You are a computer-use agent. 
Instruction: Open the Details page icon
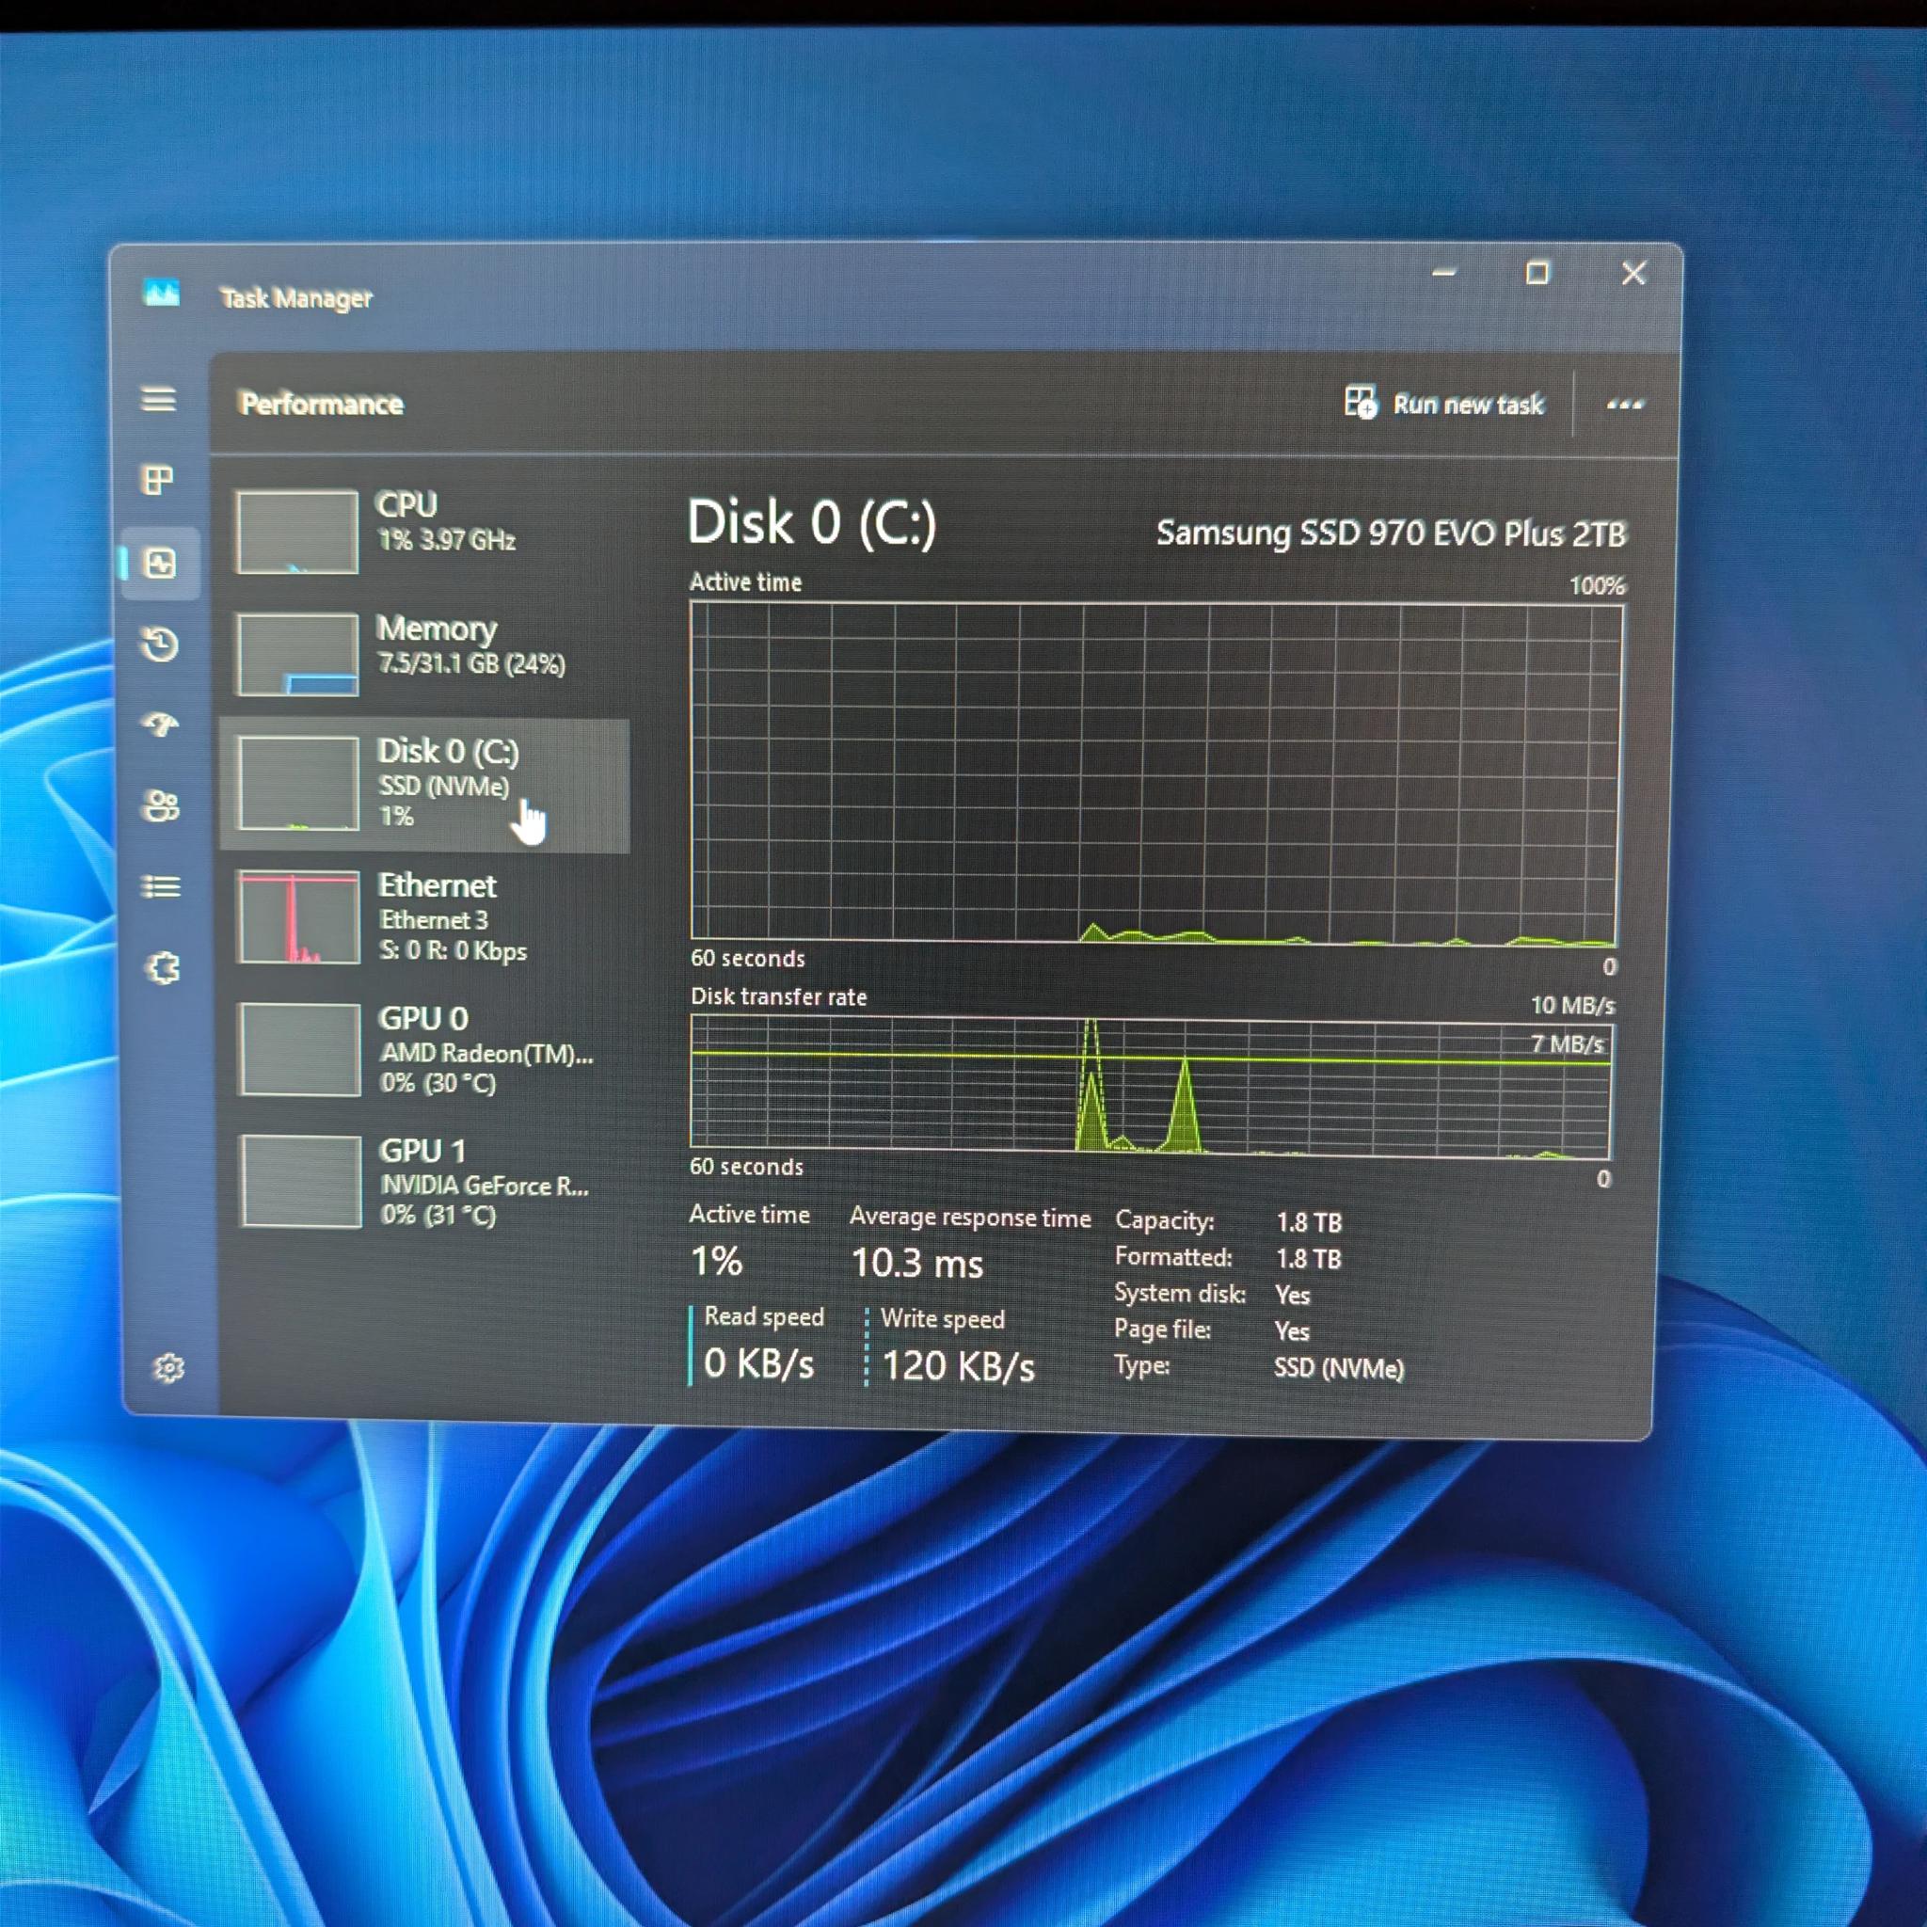pyautogui.click(x=162, y=885)
